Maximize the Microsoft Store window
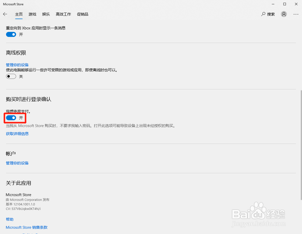The height and width of the screenshot is (234, 302). pos(285,4)
